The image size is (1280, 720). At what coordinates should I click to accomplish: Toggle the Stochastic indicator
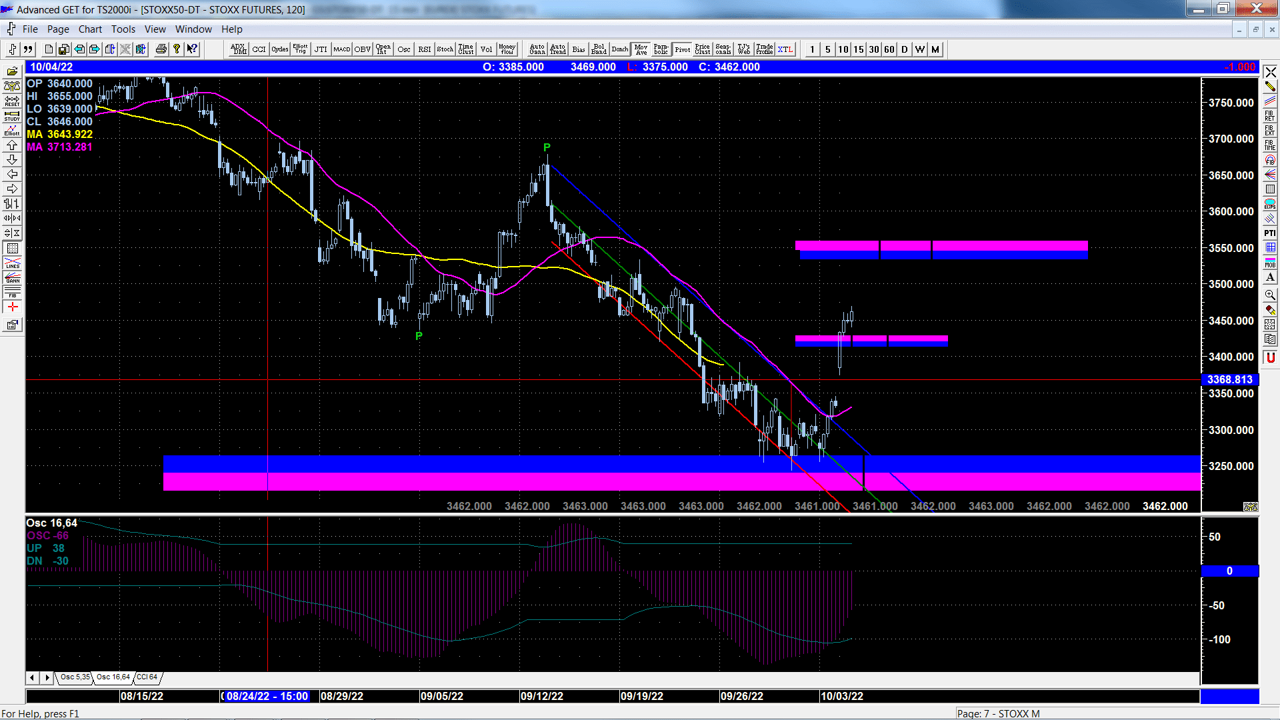pyautogui.click(x=445, y=49)
